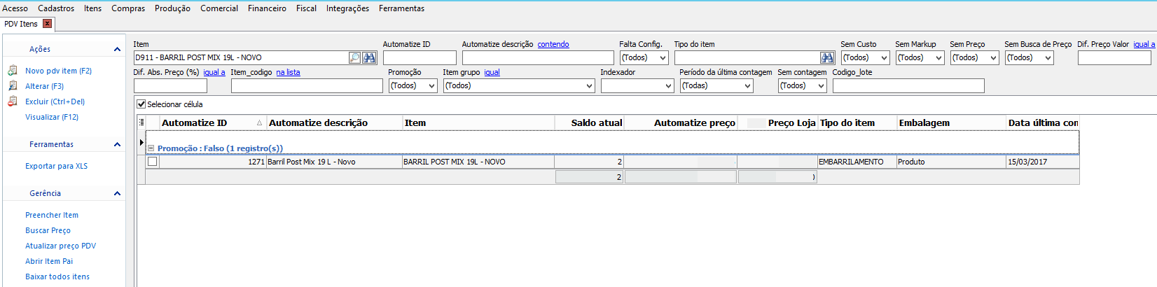Open the Acesso menu
Viewport: 1157px width, 287px height.
[15, 8]
